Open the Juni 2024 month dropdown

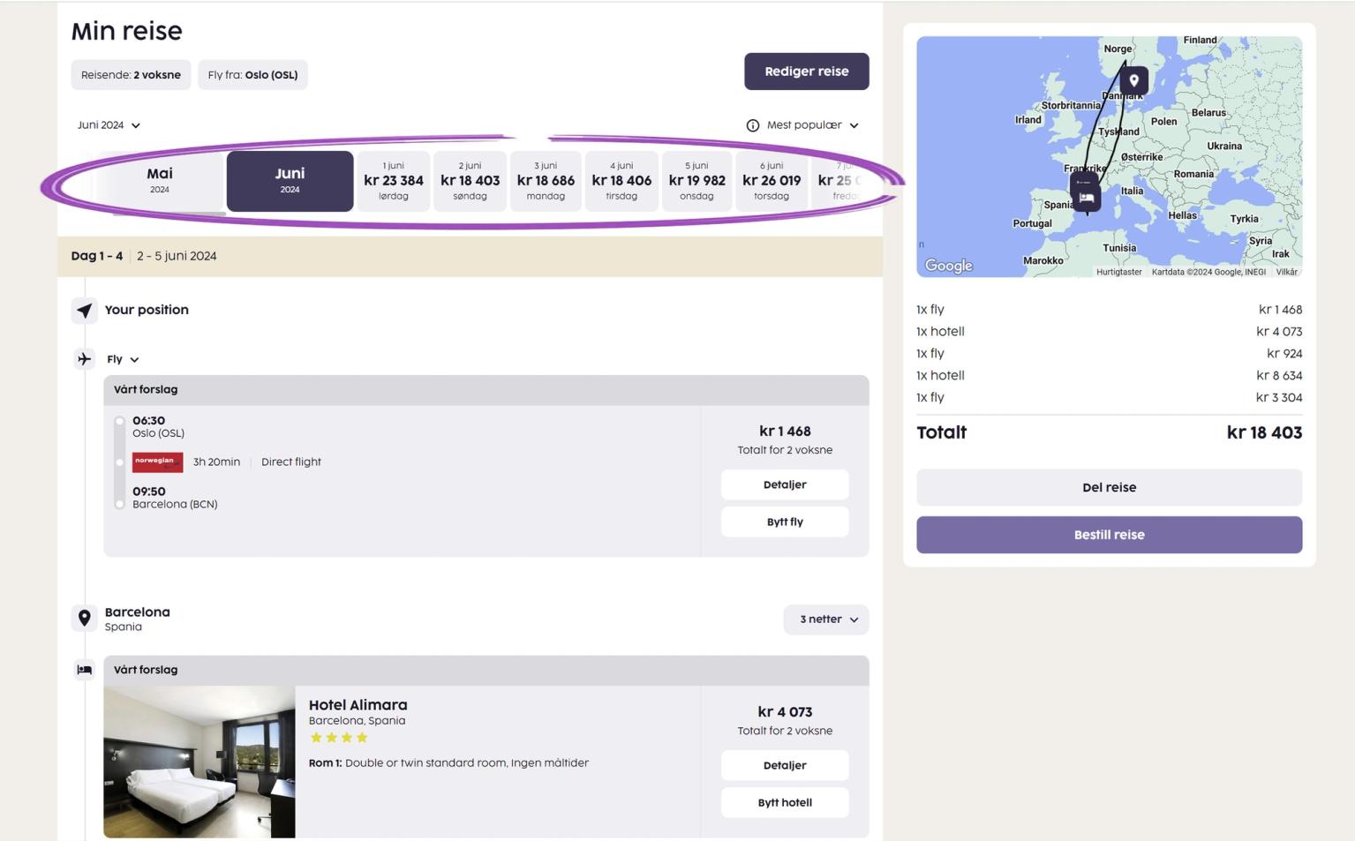point(109,125)
